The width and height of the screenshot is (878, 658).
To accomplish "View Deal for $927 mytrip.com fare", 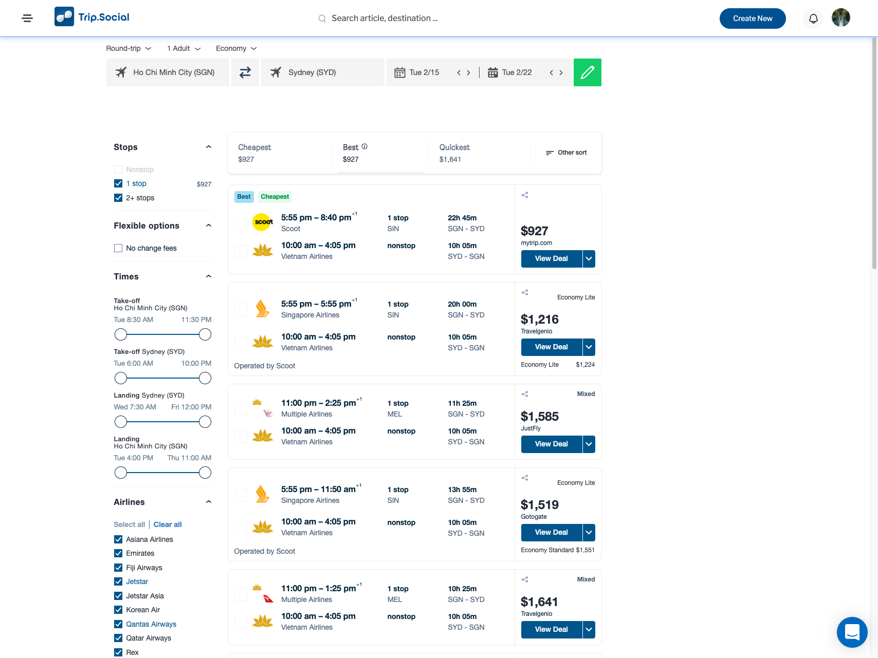I will pos(552,259).
